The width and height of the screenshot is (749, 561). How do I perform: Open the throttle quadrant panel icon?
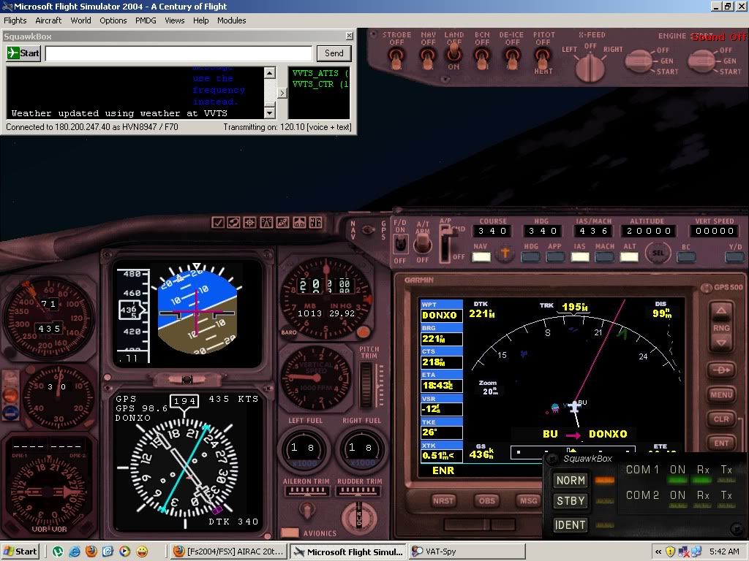[x=315, y=222]
